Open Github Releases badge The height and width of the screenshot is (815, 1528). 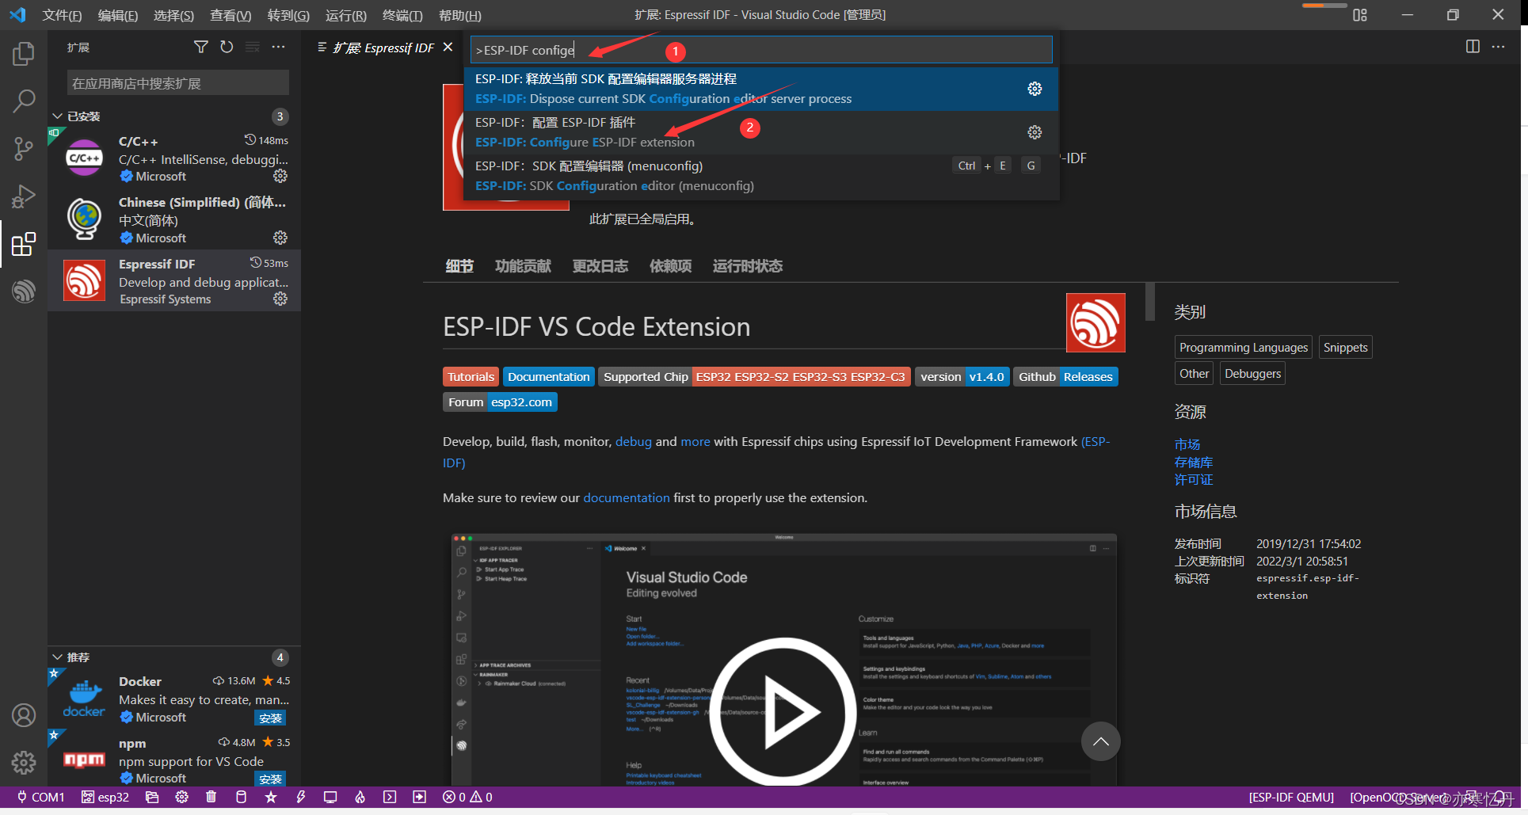[1065, 377]
